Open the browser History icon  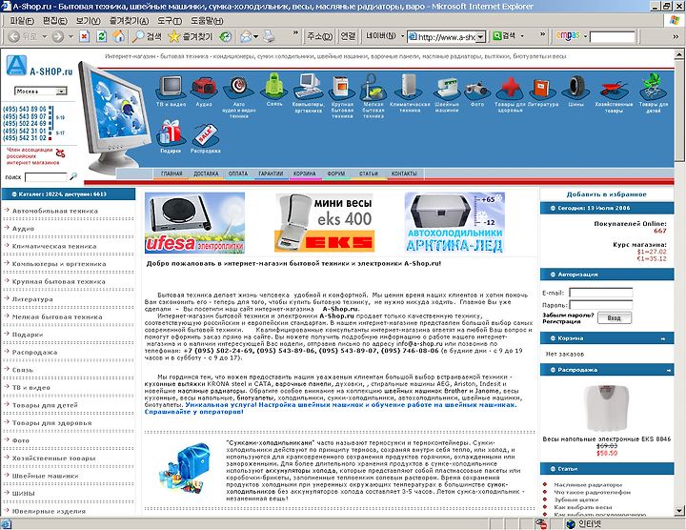tap(225, 36)
